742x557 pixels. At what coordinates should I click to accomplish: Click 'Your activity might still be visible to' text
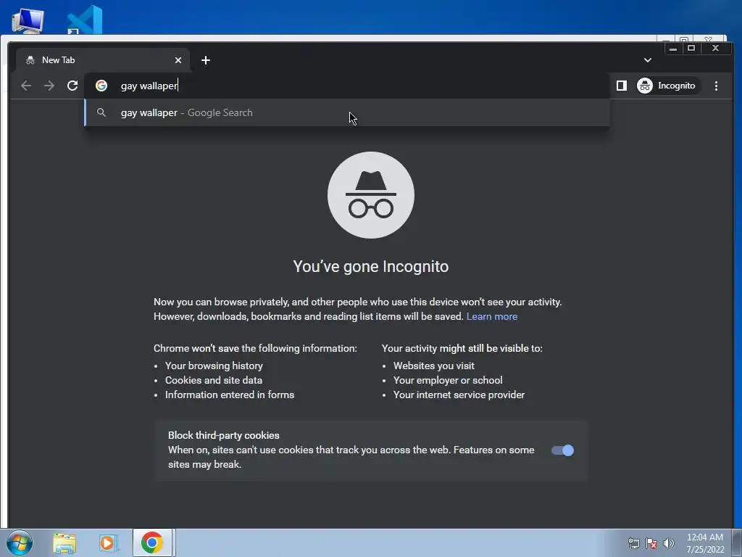(462, 348)
